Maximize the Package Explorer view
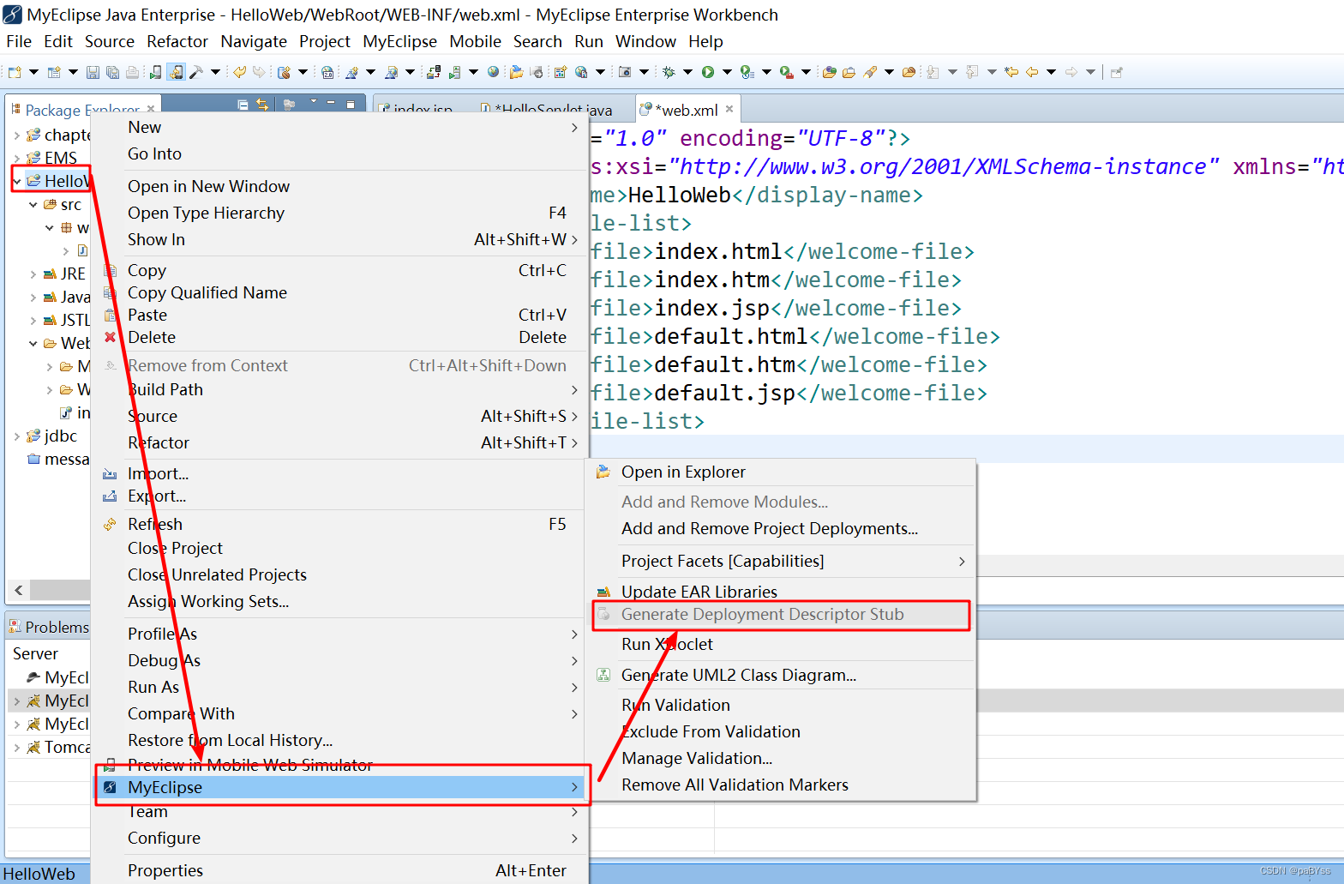This screenshot has width=1344, height=884. 351,104
